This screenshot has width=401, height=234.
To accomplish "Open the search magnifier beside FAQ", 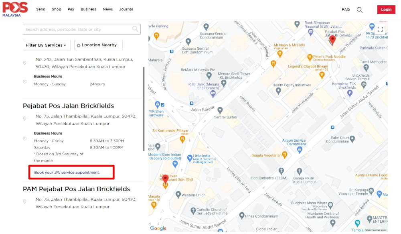I will pyautogui.click(x=359, y=10).
